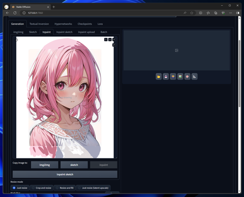This screenshot has width=244, height=197.
Task: Open the Hypernetworks tab
Action: tap(63, 24)
